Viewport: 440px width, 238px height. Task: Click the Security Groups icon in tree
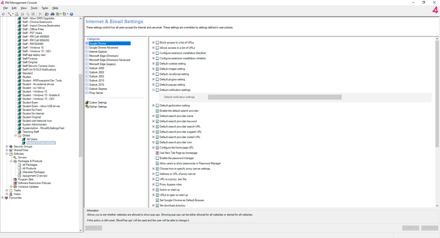coord(11,146)
